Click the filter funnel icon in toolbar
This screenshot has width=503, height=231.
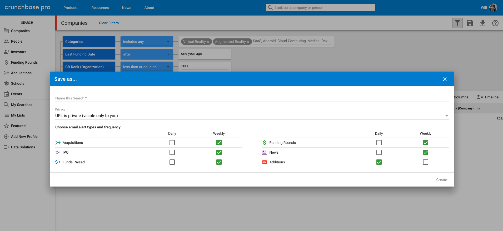(x=457, y=23)
